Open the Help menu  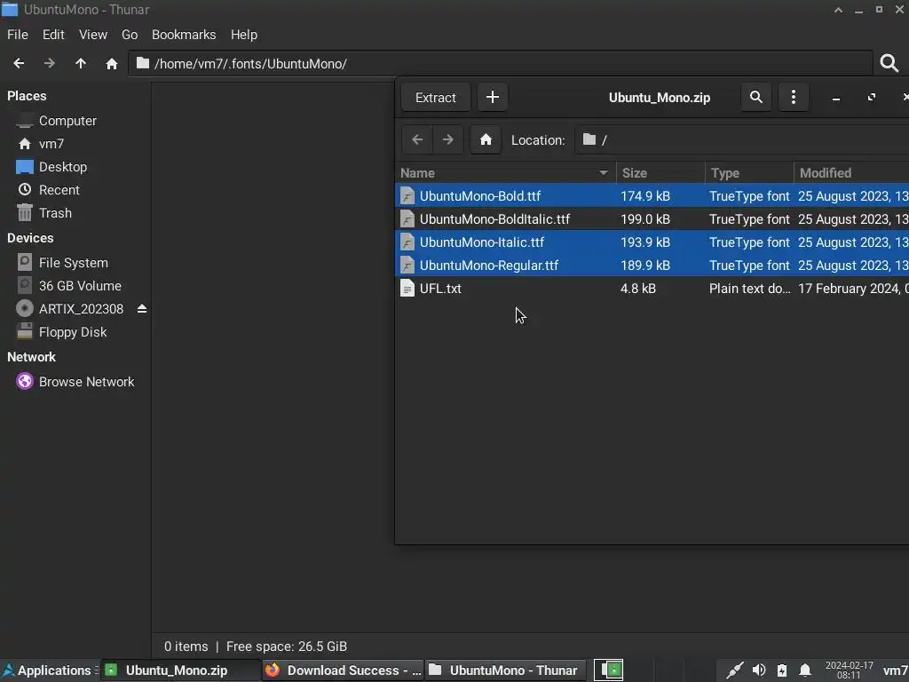[244, 35]
